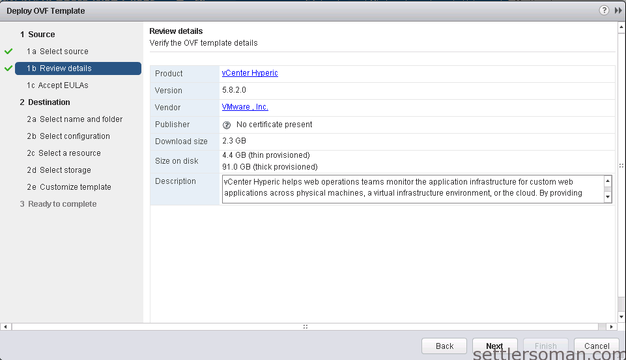This screenshot has height=360, width=626.
Task: Click section 3 Ready to complete
Action: [x=58, y=204]
